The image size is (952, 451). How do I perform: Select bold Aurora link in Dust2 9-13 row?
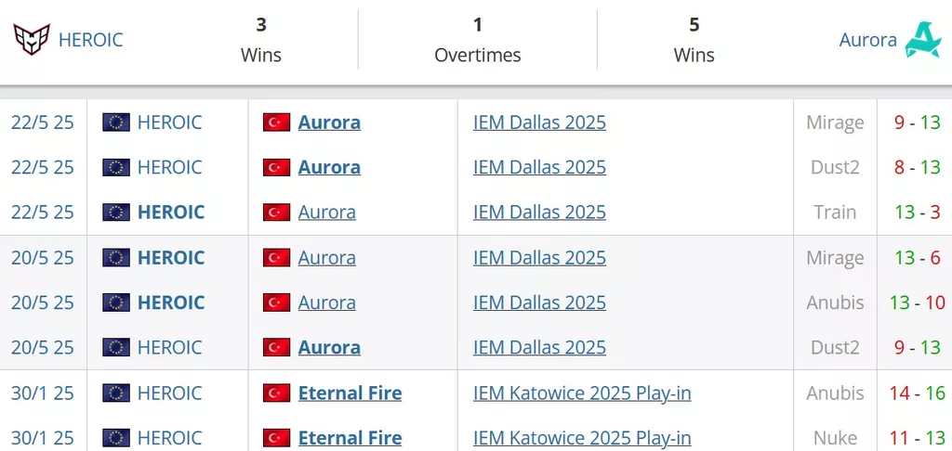click(329, 347)
